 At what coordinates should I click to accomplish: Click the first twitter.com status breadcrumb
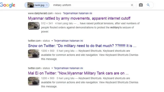coord(39,41)
